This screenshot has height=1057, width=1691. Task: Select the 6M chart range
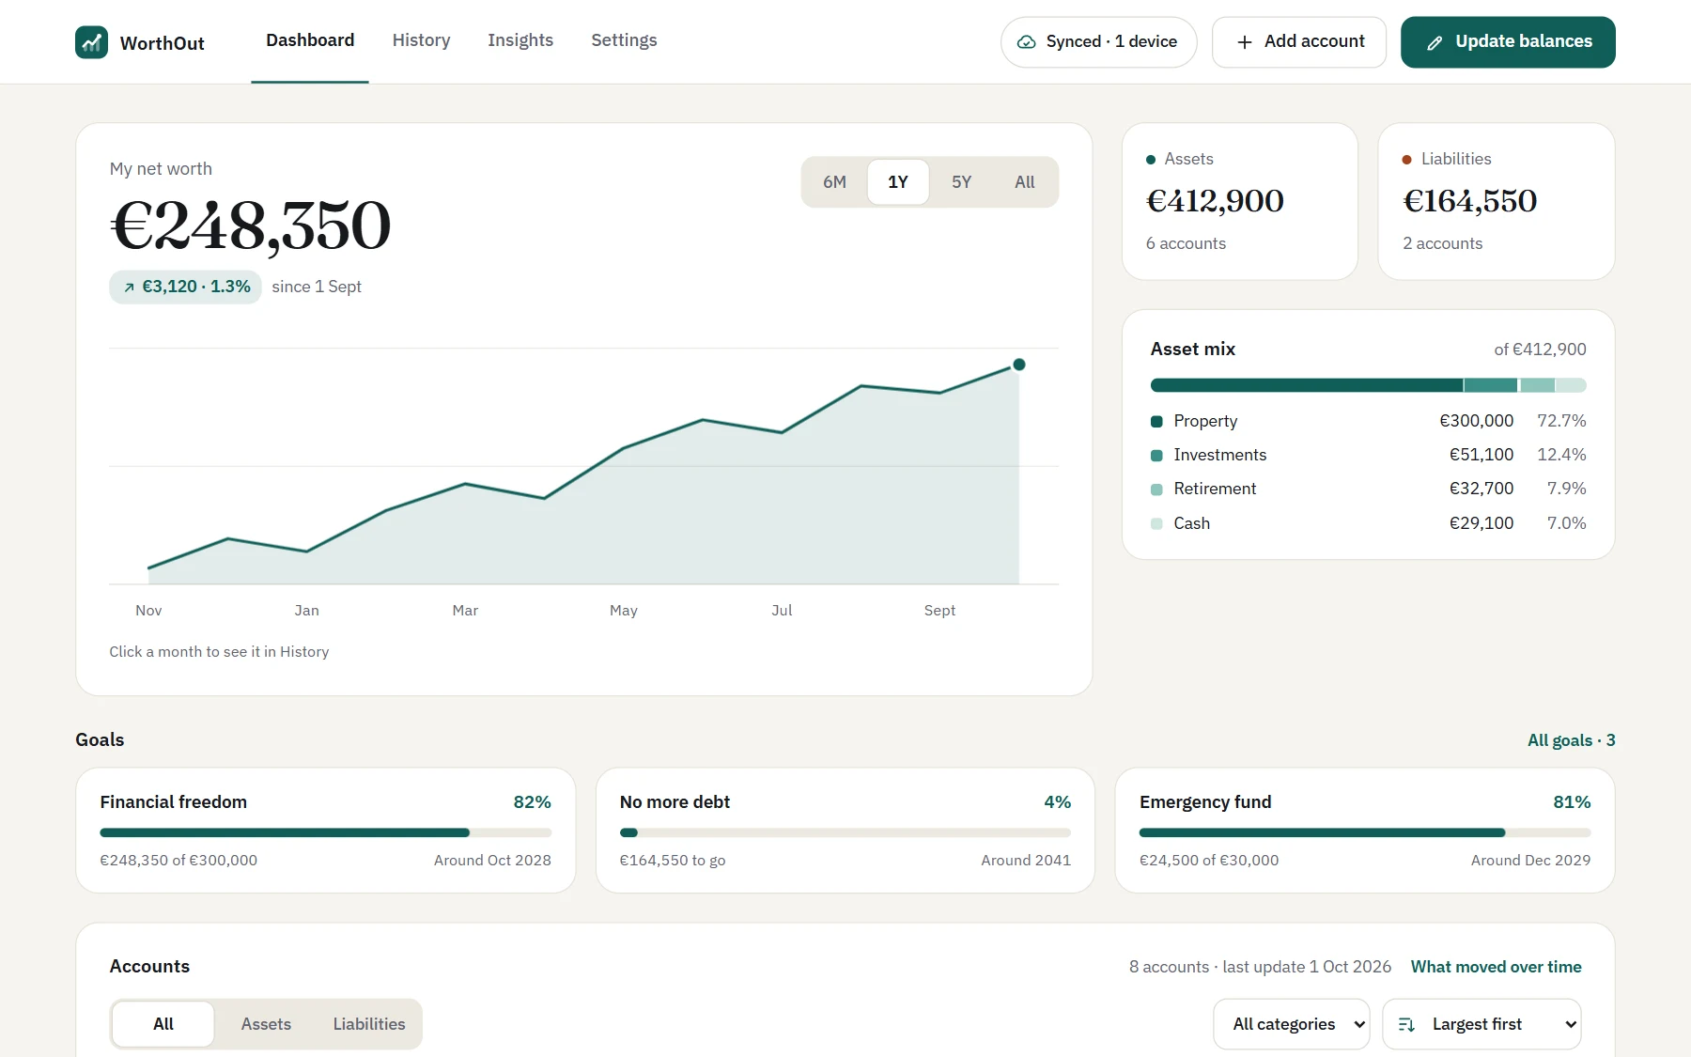834,182
